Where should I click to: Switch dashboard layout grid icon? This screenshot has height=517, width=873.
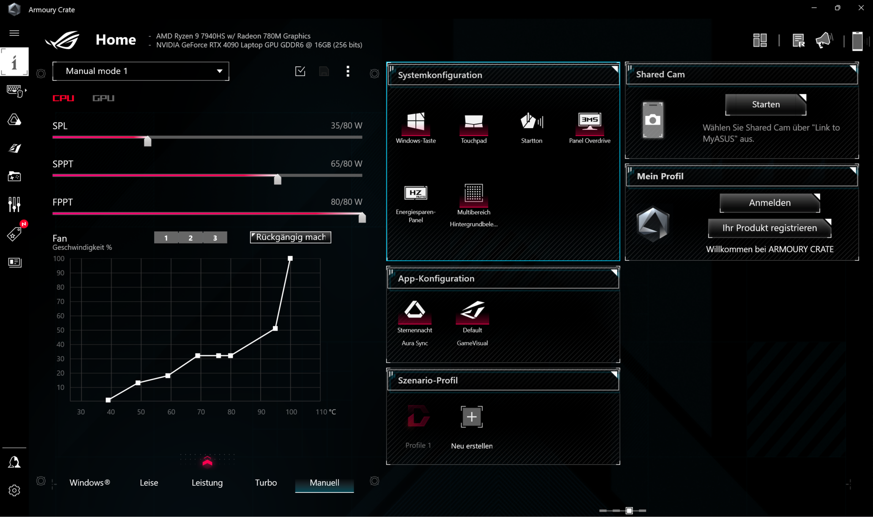pyautogui.click(x=760, y=40)
